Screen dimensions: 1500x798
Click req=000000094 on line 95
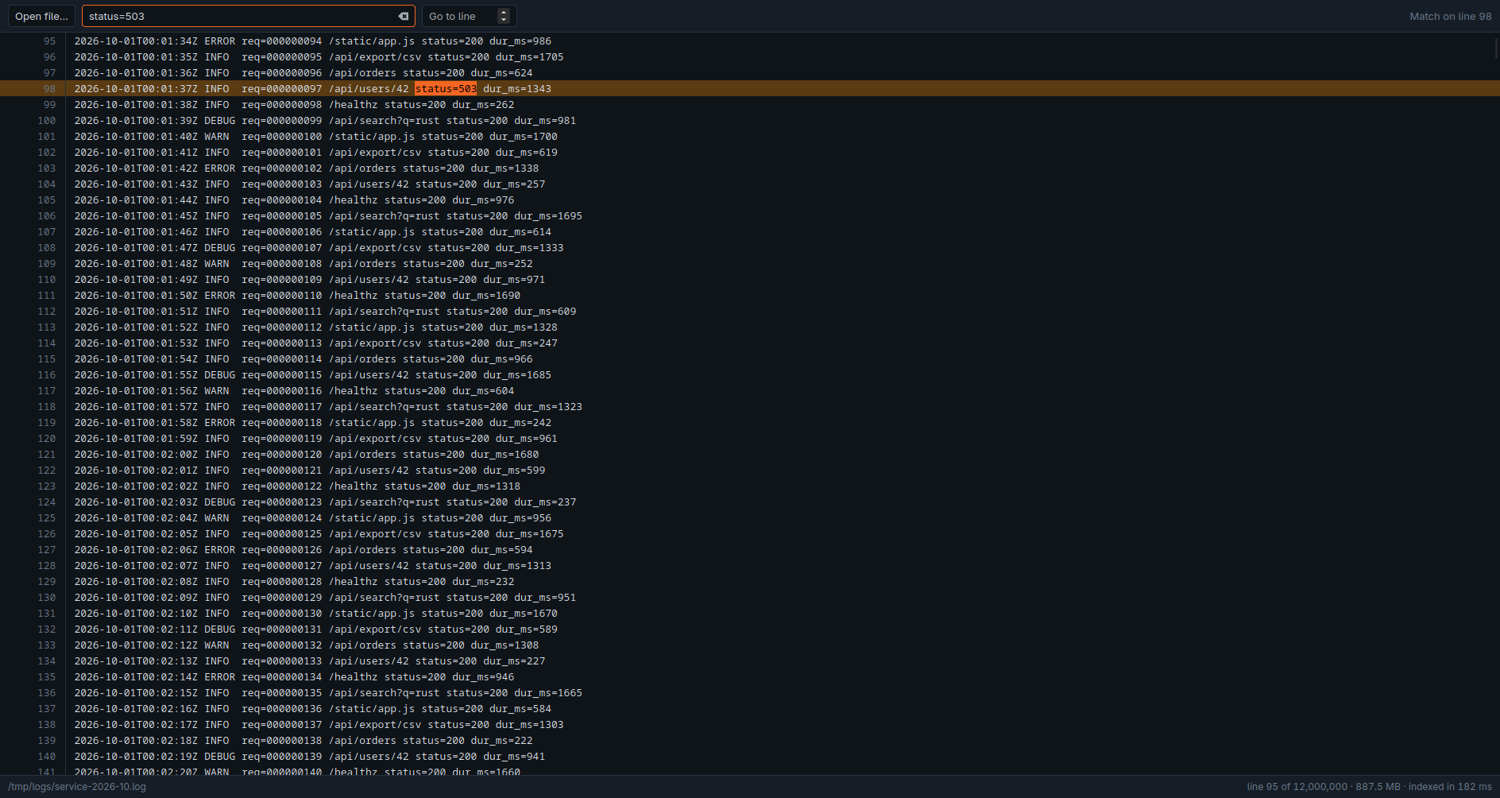282,41
